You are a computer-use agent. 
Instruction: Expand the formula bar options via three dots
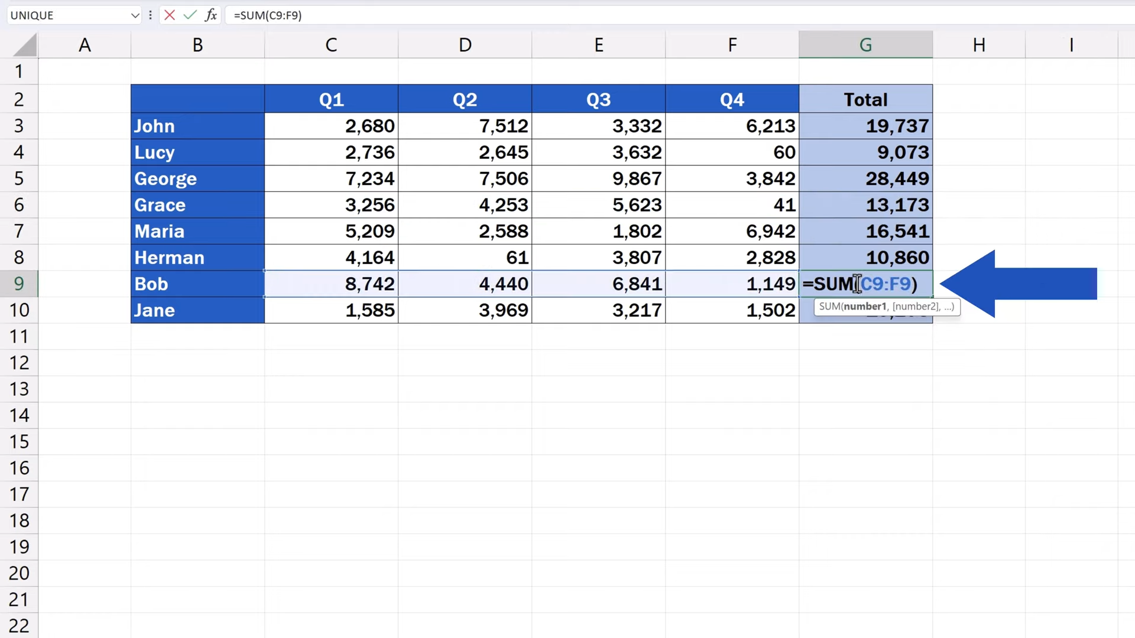151,15
